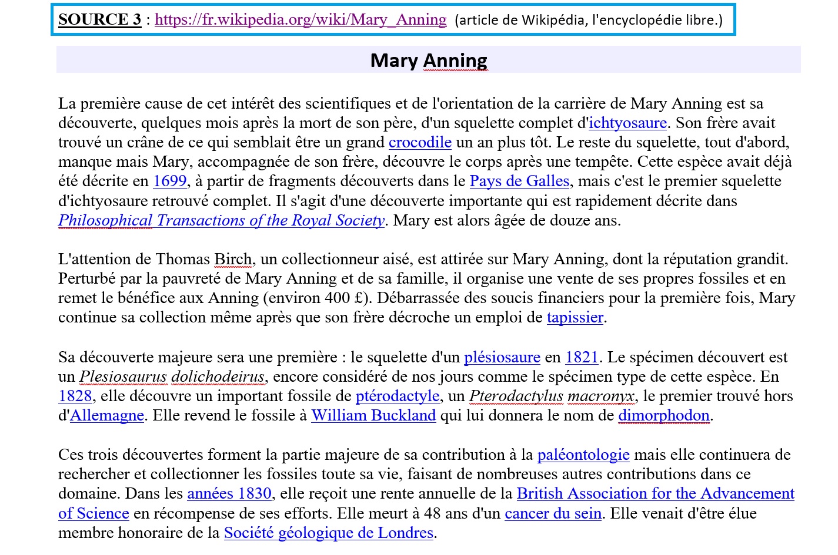Screen dimensions: 838x555
Task: Click the paléontologie hyperlink
Action: coord(583,455)
